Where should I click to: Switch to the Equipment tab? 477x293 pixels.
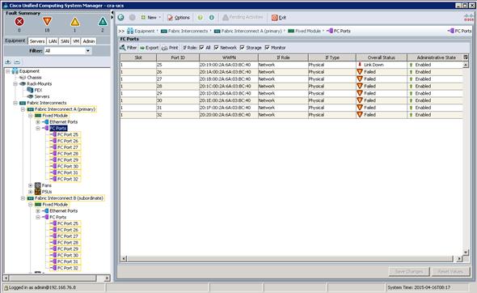pyautogui.click(x=15, y=40)
